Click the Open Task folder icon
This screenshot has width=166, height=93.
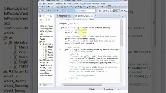[x=96, y=7]
